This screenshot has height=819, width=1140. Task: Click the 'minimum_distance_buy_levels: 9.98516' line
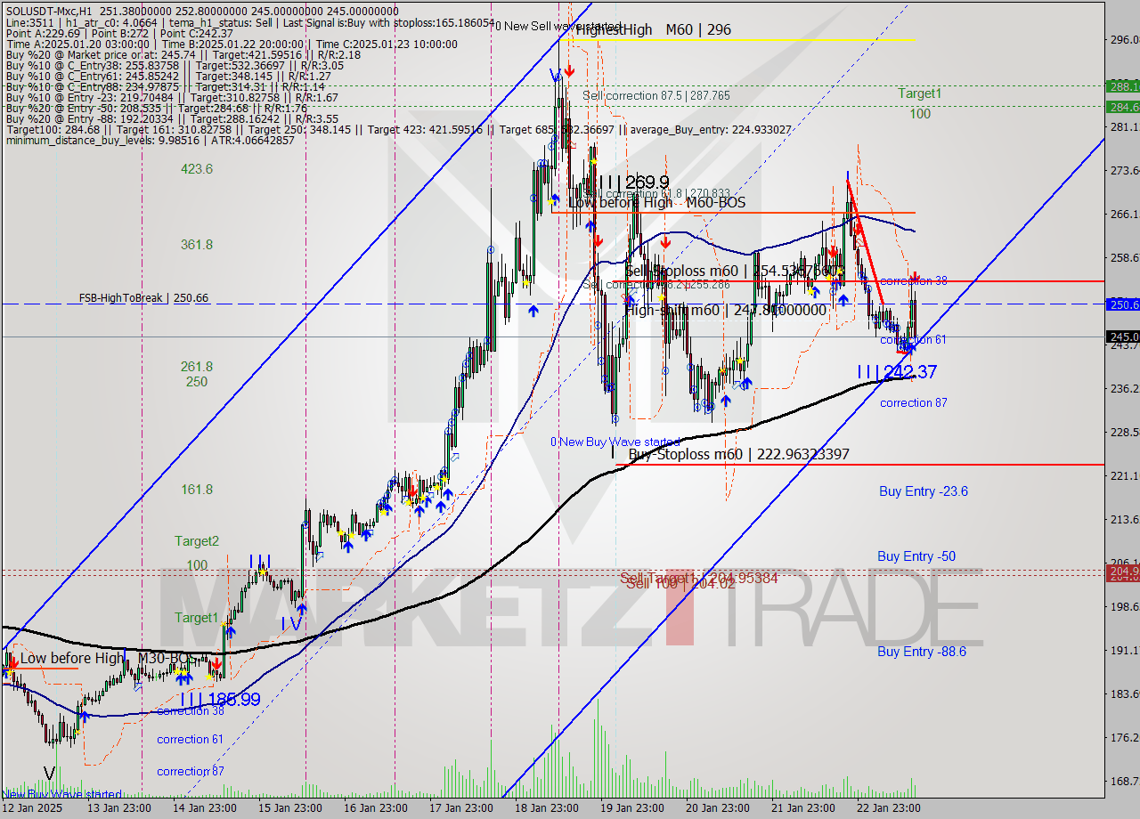[149, 140]
